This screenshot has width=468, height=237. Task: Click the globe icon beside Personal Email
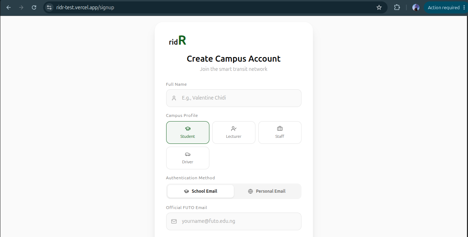(x=250, y=191)
